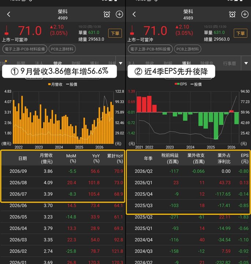Click the 日期 column header
Screen dimensions: 251x264
pos(23,158)
